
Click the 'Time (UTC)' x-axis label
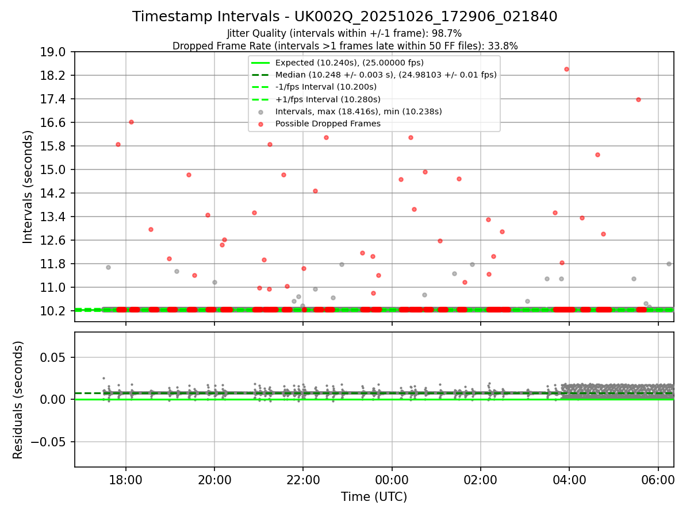(x=374, y=497)
